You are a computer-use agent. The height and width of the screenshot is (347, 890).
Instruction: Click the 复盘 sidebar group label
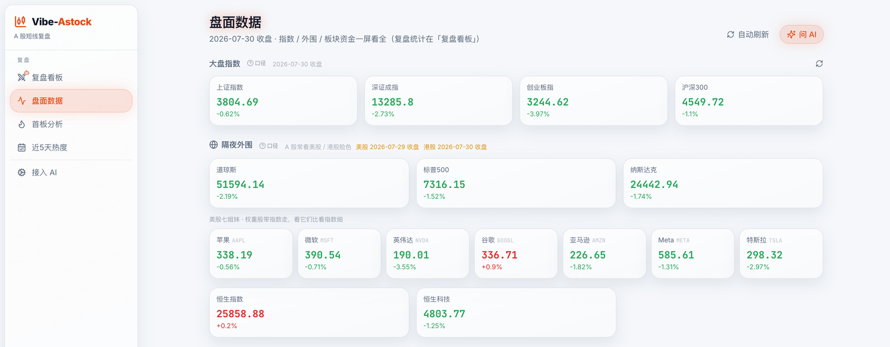click(23, 60)
